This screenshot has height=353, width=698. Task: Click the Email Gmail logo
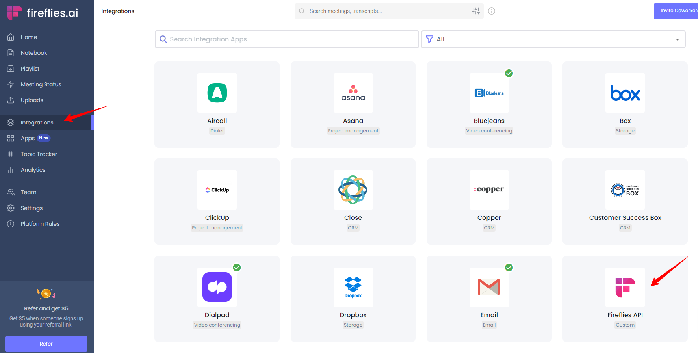click(x=489, y=287)
